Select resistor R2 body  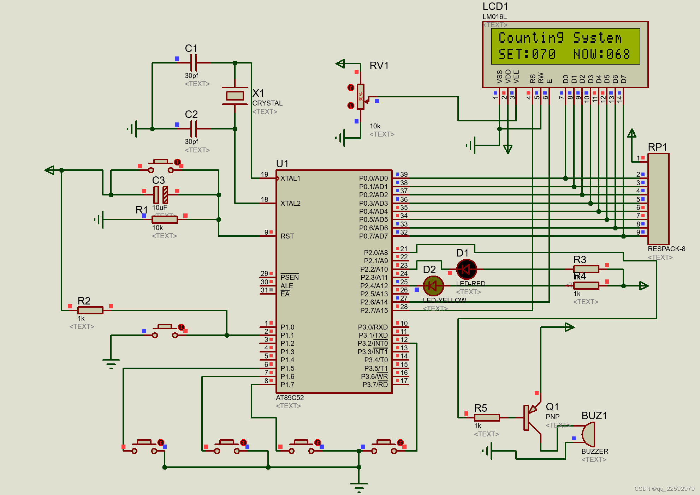(90, 310)
